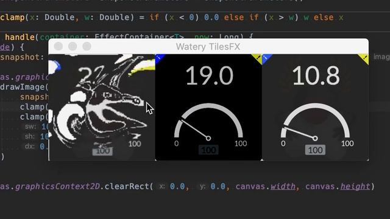Click the first greyed-out window control (close)

click(x=58, y=46)
